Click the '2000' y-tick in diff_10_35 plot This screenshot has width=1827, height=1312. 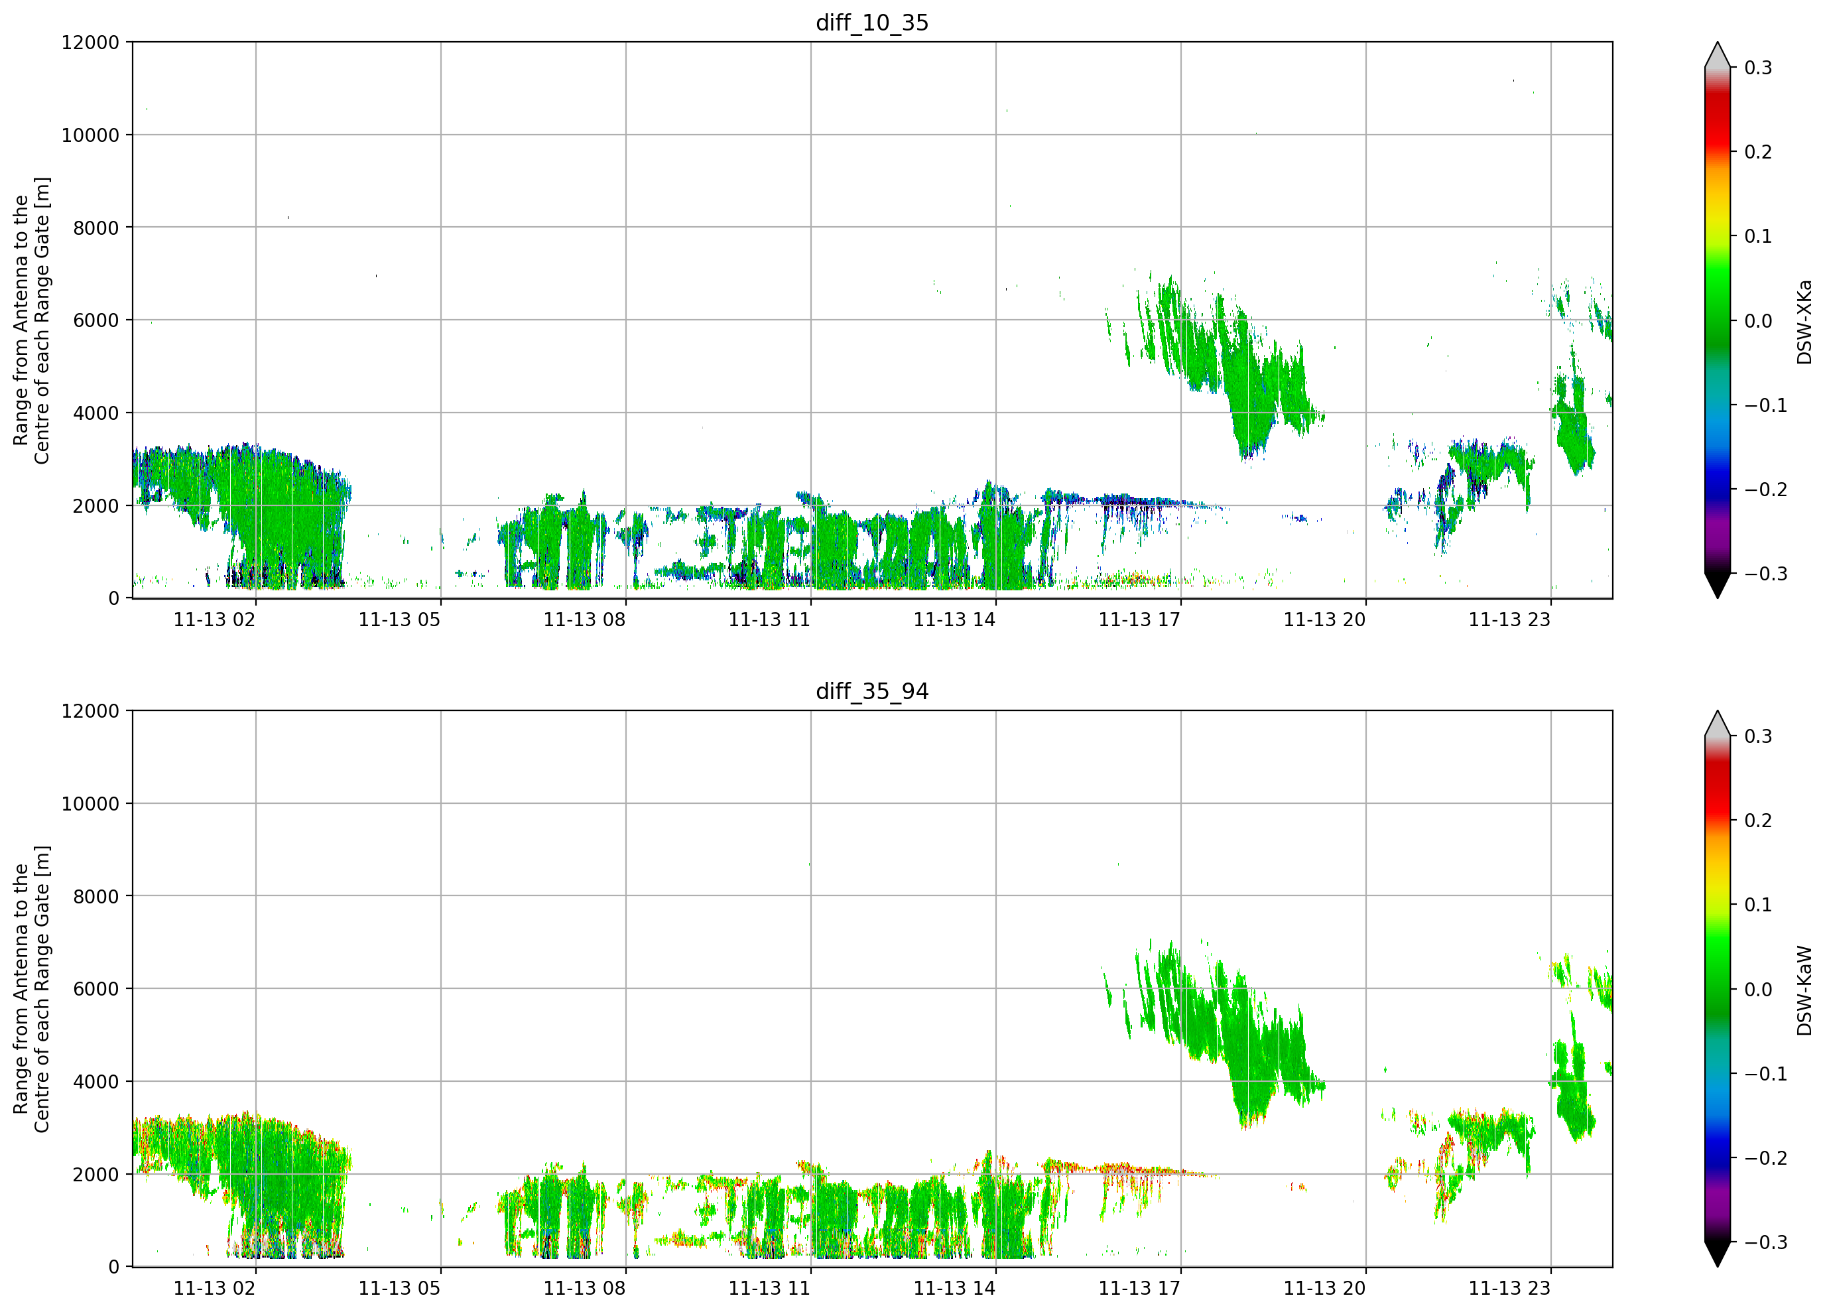click(x=96, y=506)
